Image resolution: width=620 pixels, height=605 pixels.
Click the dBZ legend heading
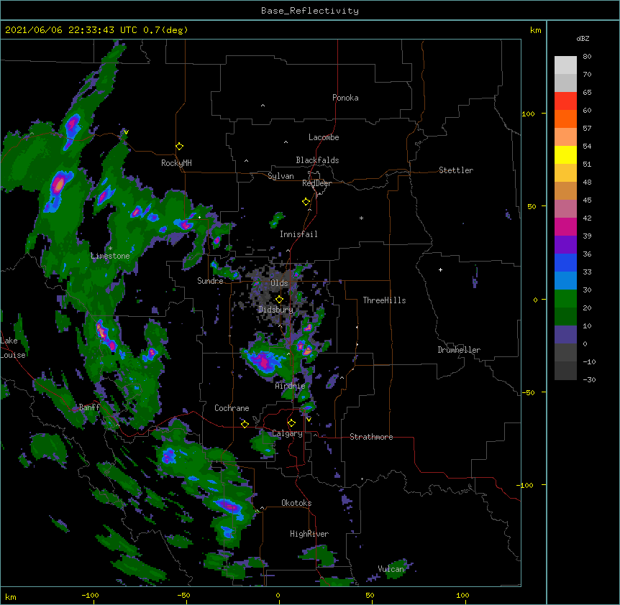pos(583,38)
